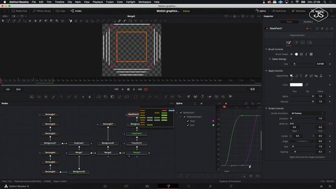Select the Merge3 node in node graph
This screenshot has width=336, height=189.
pos(136,153)
